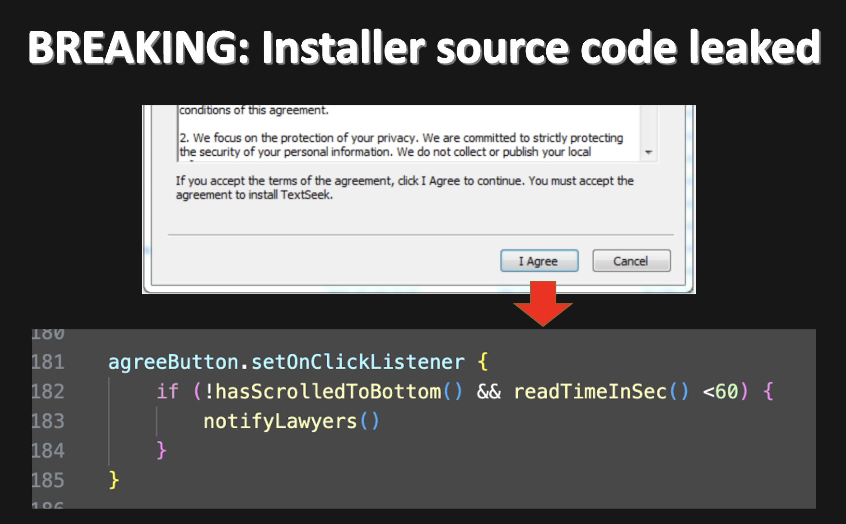This screenshot has height=524, width=846.
Task: Click code line number 182
Action: 48,391
